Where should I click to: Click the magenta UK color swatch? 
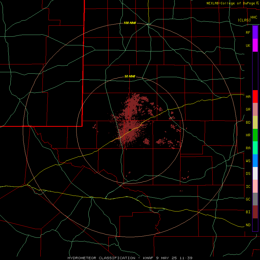coord(255,45)
